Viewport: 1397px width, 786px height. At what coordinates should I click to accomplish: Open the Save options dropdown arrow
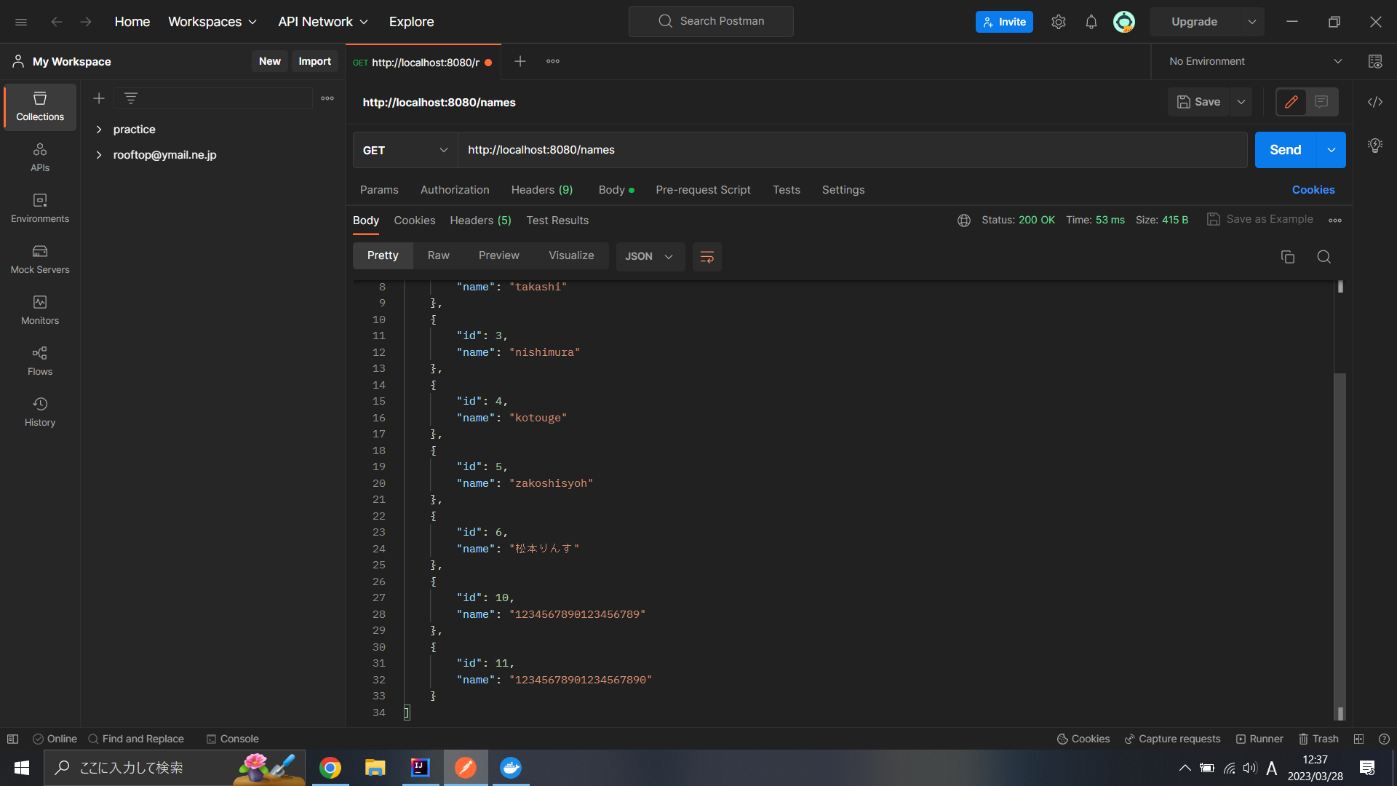[1241, 102]
